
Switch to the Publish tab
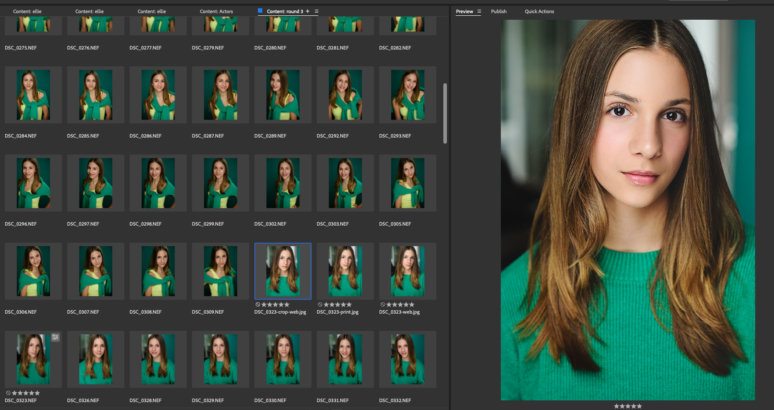(499, 11)
